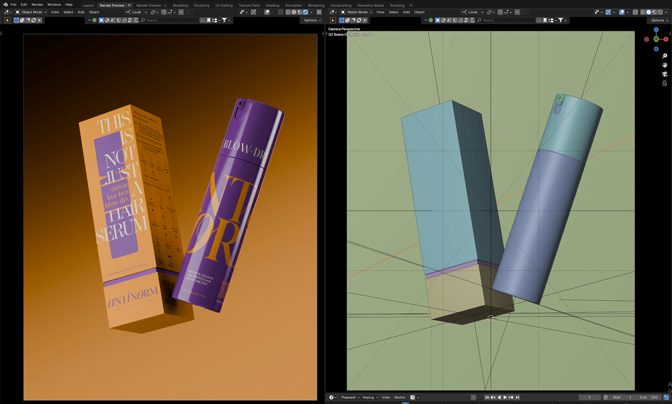Toggle X-ray mode in right viewport header
Screen dimensions: 672x404
coord(635,12)
